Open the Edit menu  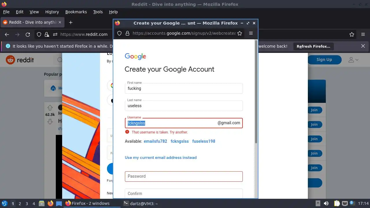pos(20,12)
